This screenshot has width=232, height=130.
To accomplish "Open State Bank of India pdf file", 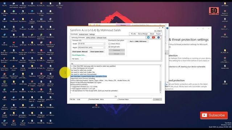I will click(x=50, y=44).
